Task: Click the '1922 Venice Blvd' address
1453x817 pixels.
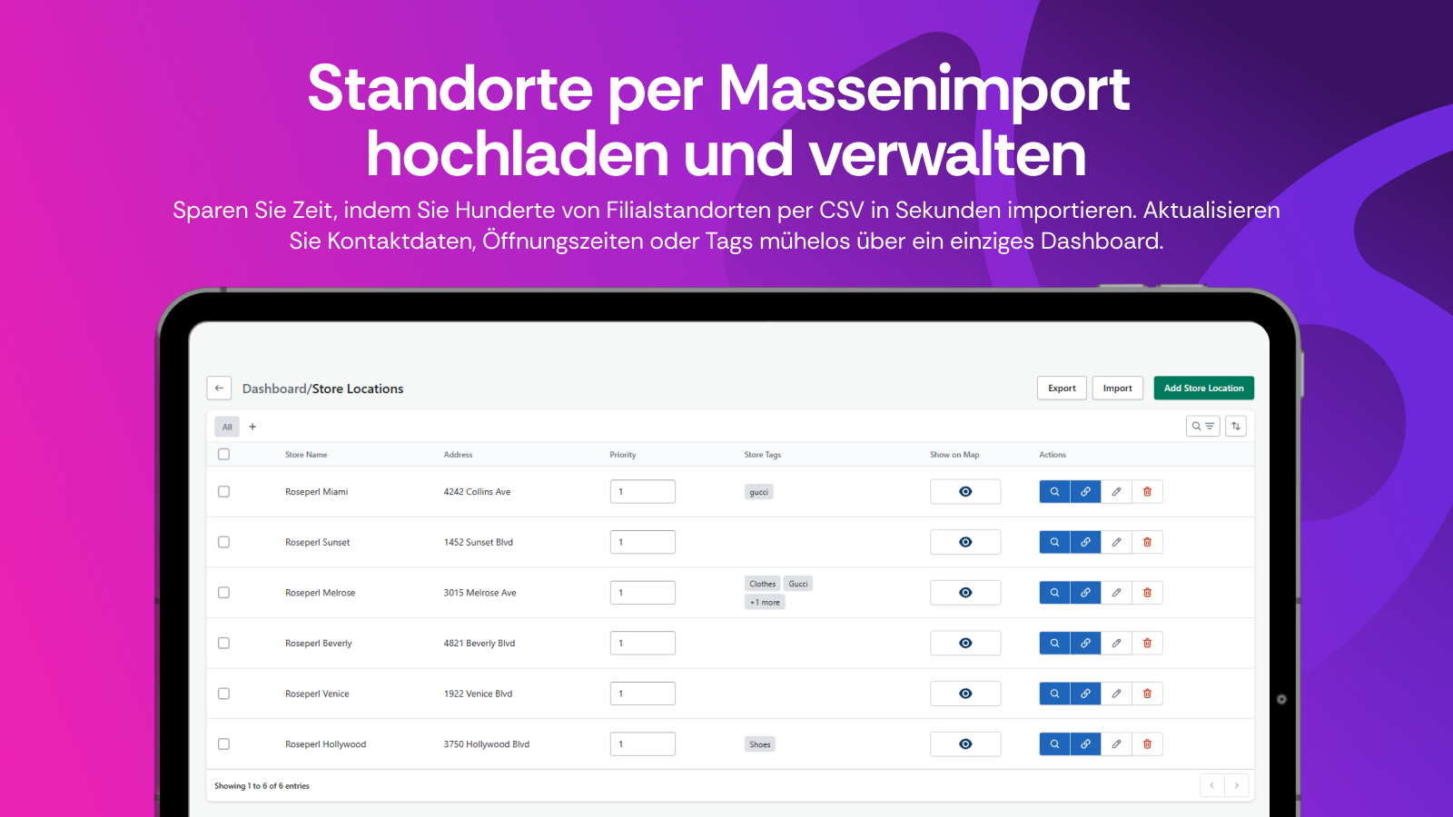Action: pyautogui.click(x=478, y=694)
